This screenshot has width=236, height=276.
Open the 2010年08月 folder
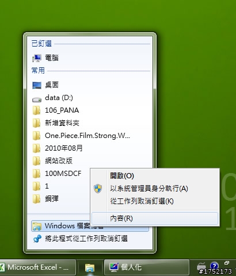click(90, 148)
